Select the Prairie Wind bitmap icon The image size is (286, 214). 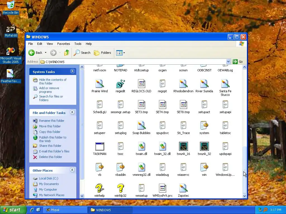coord(100,84)
